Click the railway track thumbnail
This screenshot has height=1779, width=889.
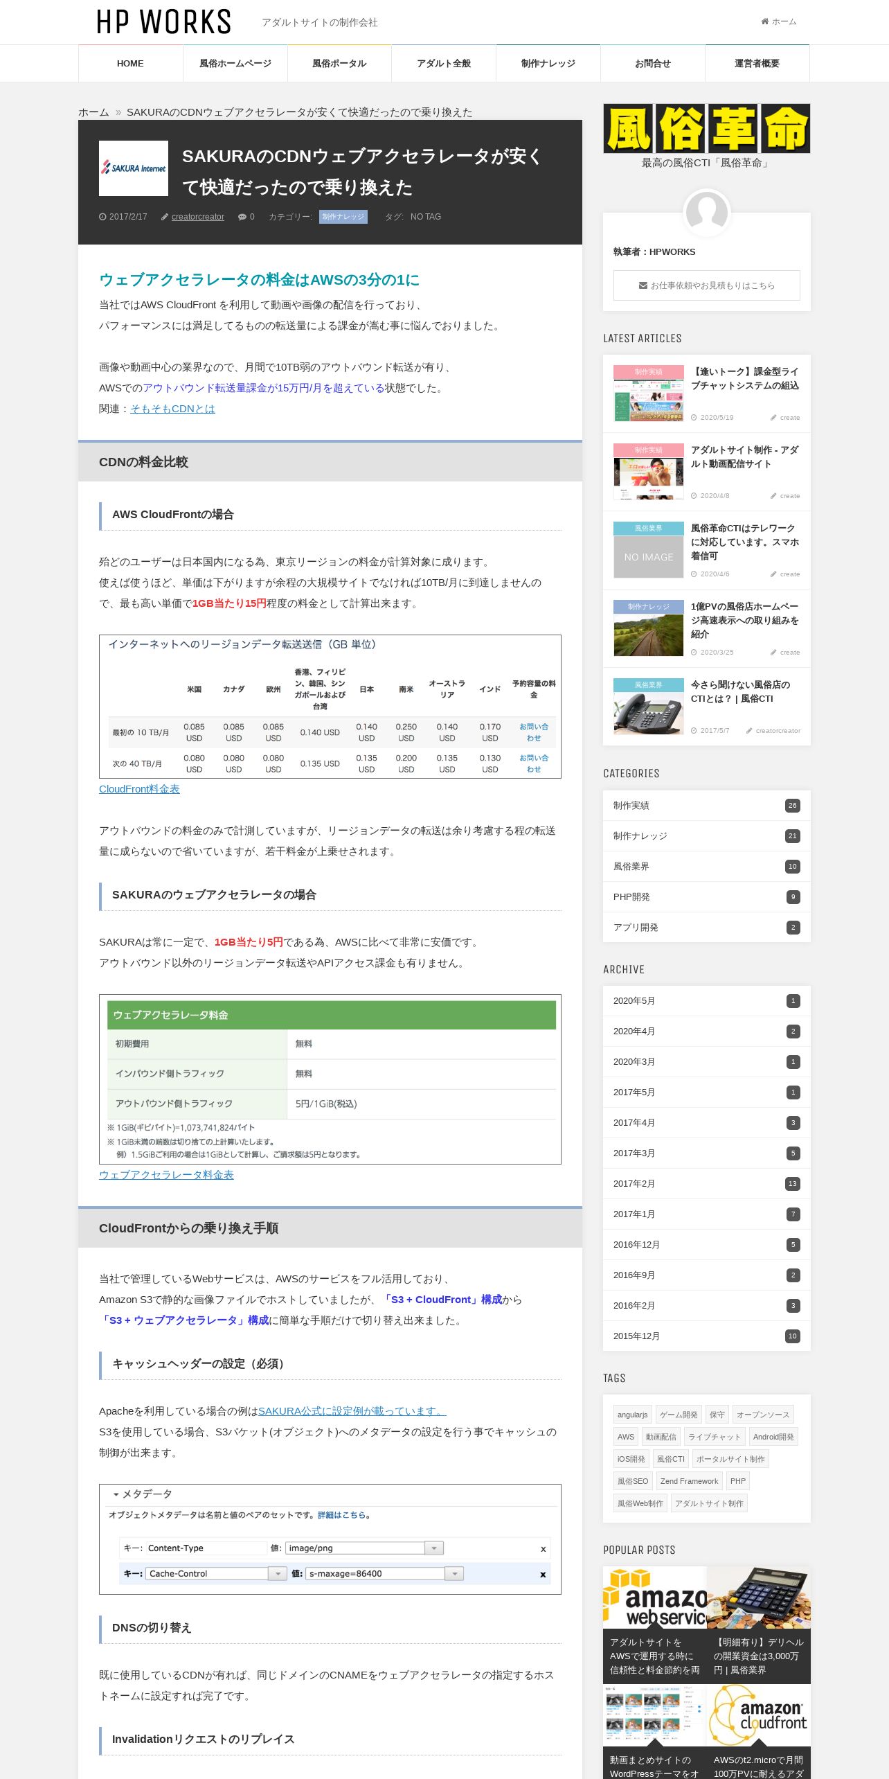[x=649, y=635]
